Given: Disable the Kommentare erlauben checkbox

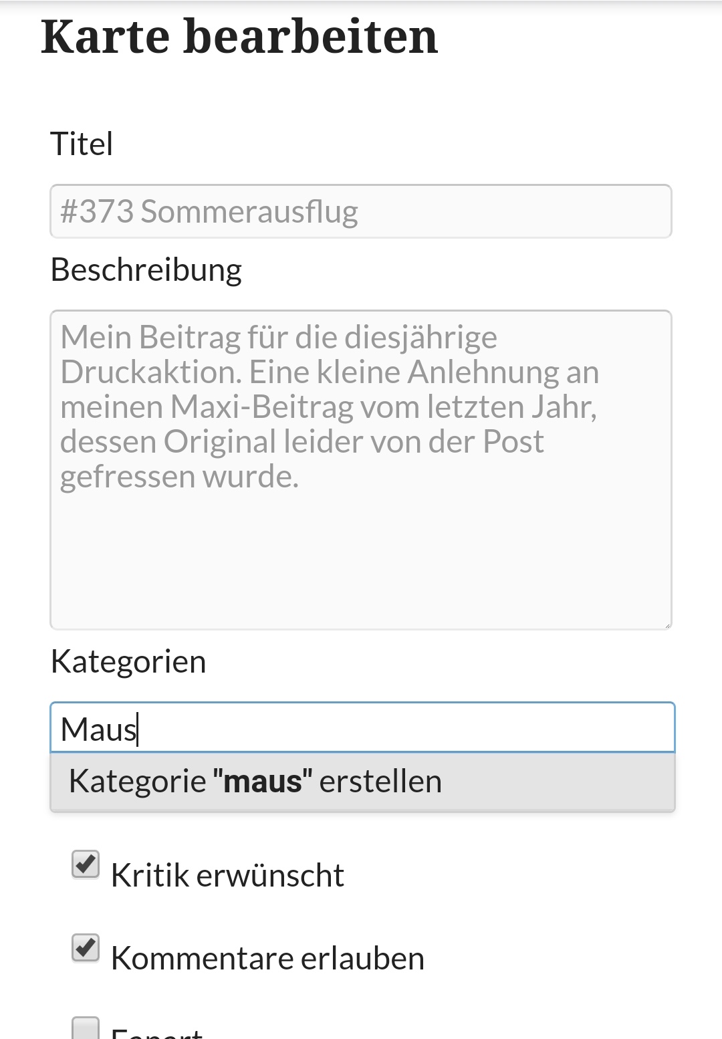Looking at the screenshot, I should [x=86, y=947].
